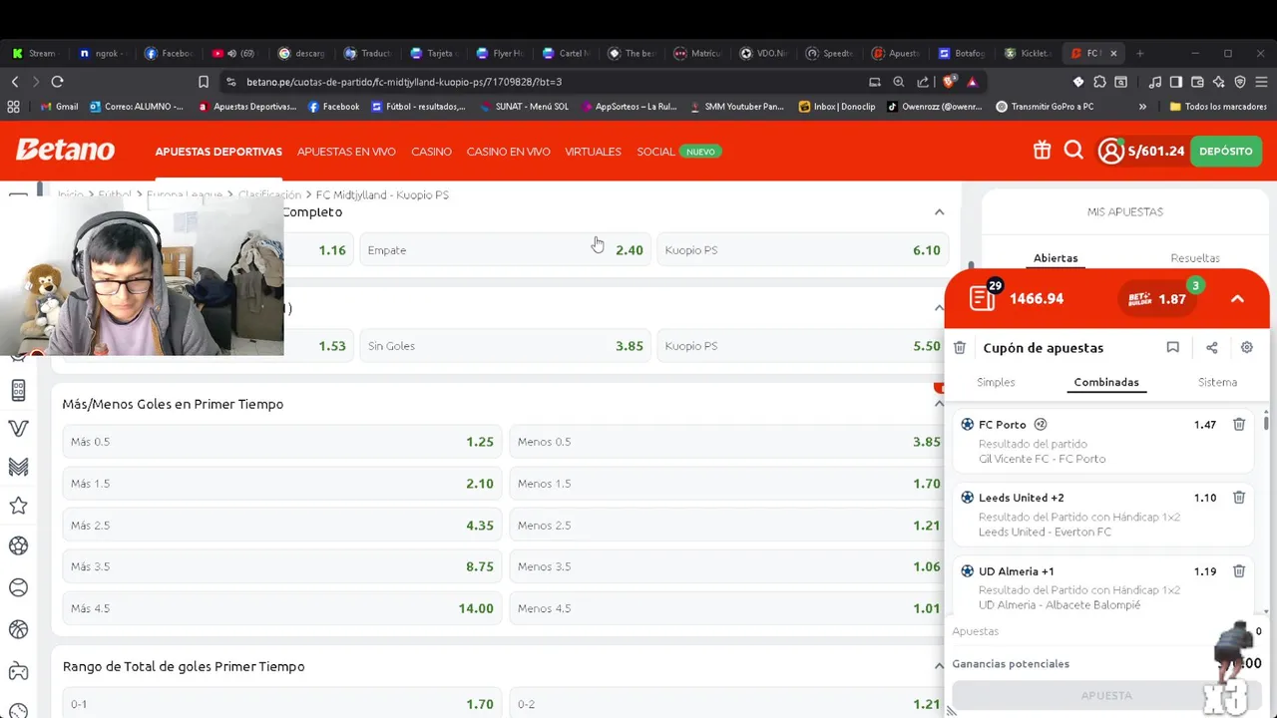Viewport: 1277px width, 718px height.
Task: Collapse Más/Menos Goles en Primer Tiempo
Action: click(x=939, y=404)
